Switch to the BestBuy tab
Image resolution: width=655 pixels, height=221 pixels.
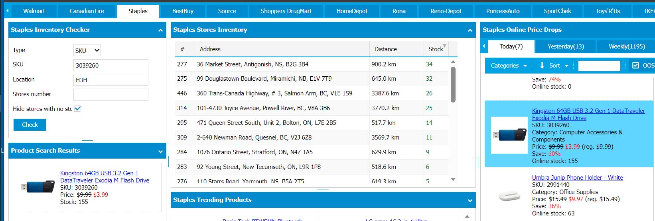(183, 11)
